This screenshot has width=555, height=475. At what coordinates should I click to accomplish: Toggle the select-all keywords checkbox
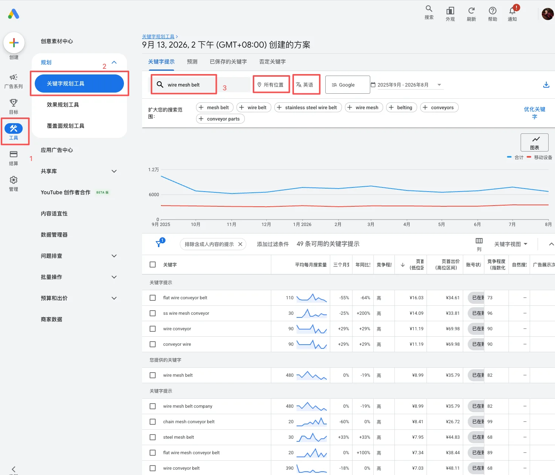coord(153,265)
